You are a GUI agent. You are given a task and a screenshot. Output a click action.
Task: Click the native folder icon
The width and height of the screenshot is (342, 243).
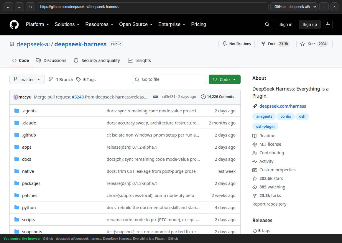(x=17, y=171)
